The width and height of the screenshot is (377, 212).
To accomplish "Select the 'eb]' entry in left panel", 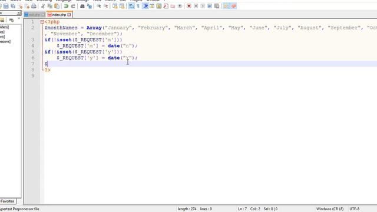I will (2, 37).
